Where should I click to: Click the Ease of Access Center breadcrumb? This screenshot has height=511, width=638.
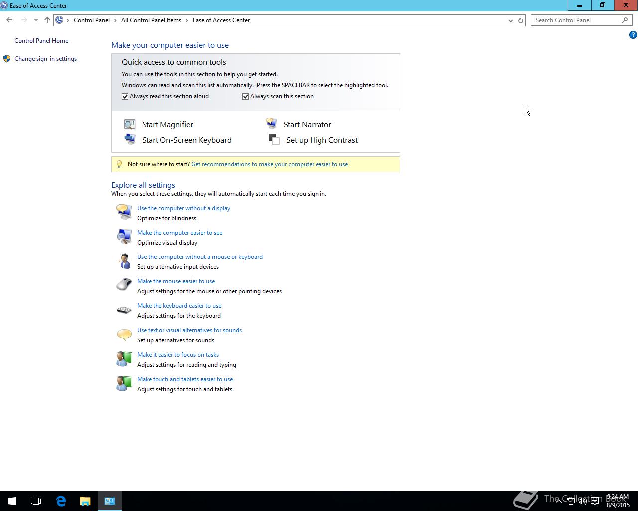click(x=221, y=20)
